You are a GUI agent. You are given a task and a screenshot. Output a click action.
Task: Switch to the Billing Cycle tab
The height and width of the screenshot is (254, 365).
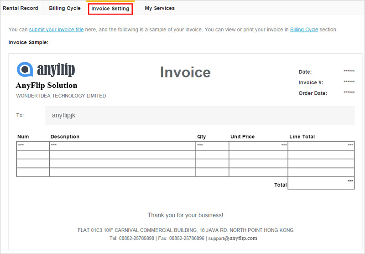[65, 8]
